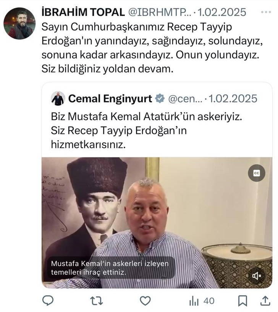Click the quoted tweet's 1.02.2025 timestamp

(233, 99)
